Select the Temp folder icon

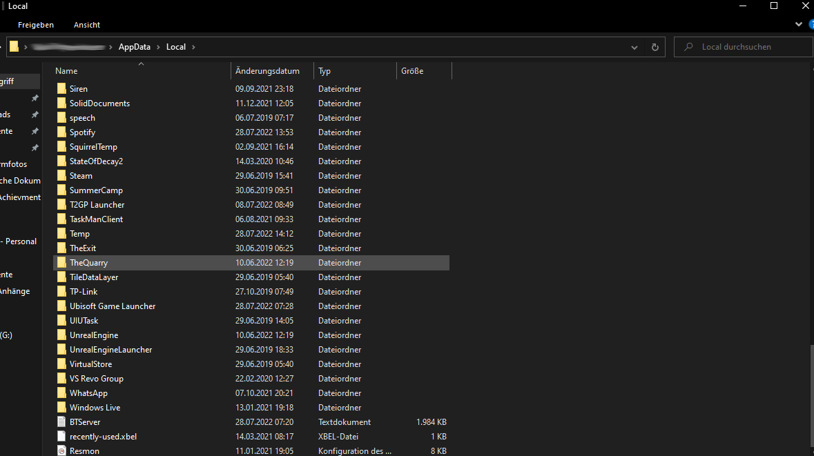coord(61,233)
